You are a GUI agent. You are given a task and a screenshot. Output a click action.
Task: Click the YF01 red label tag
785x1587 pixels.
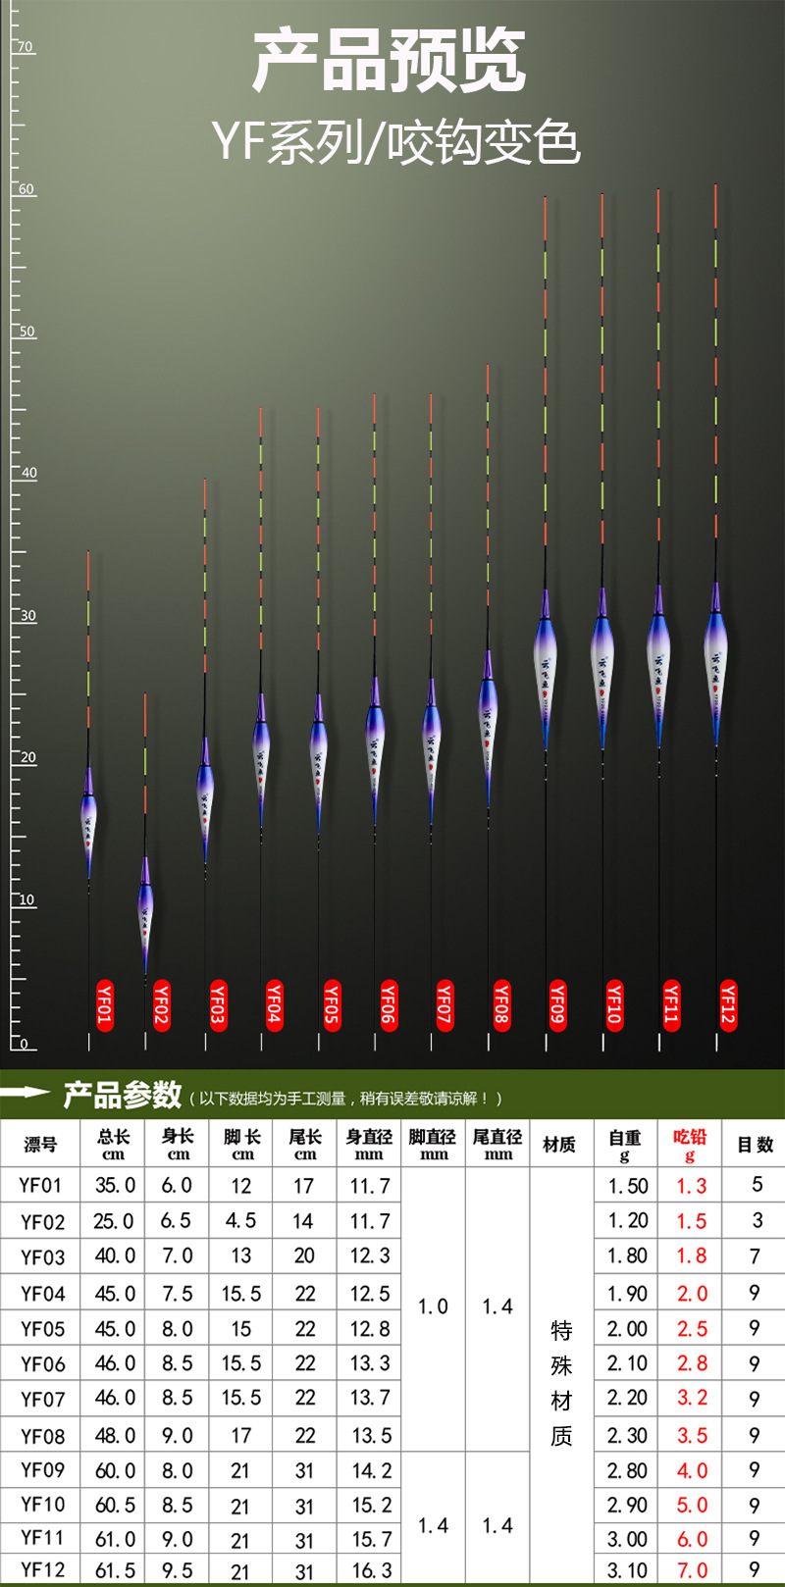[104, 1004]
